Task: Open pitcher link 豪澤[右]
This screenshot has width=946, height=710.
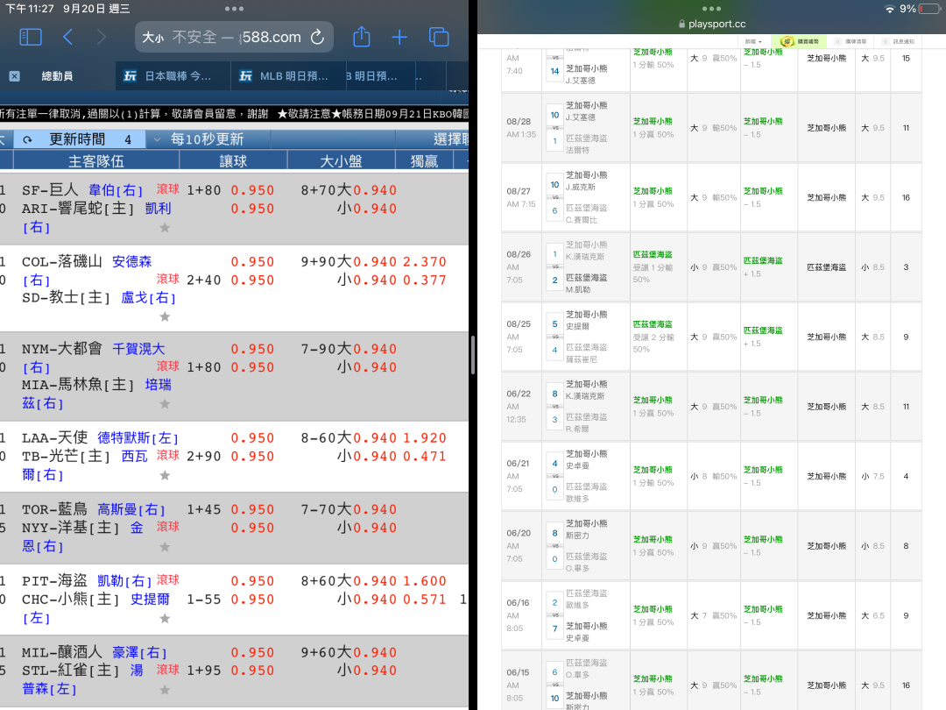Action: [x=139, y=653]
